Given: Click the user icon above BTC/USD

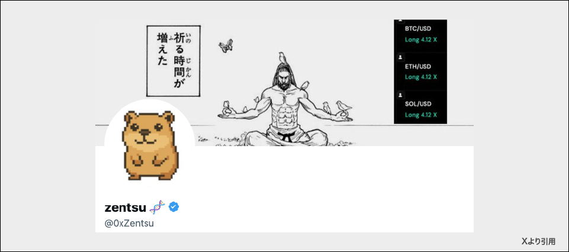Looking at the screenshot, I should coord(400,21).
